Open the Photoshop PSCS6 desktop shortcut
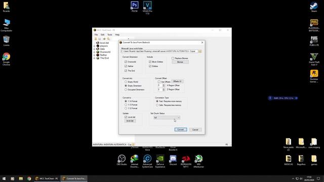This screenshot has width=324, height=182. [135, 6]
